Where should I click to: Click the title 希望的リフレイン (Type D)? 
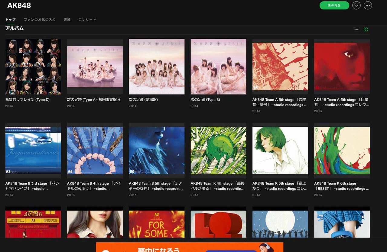point(27,100)
